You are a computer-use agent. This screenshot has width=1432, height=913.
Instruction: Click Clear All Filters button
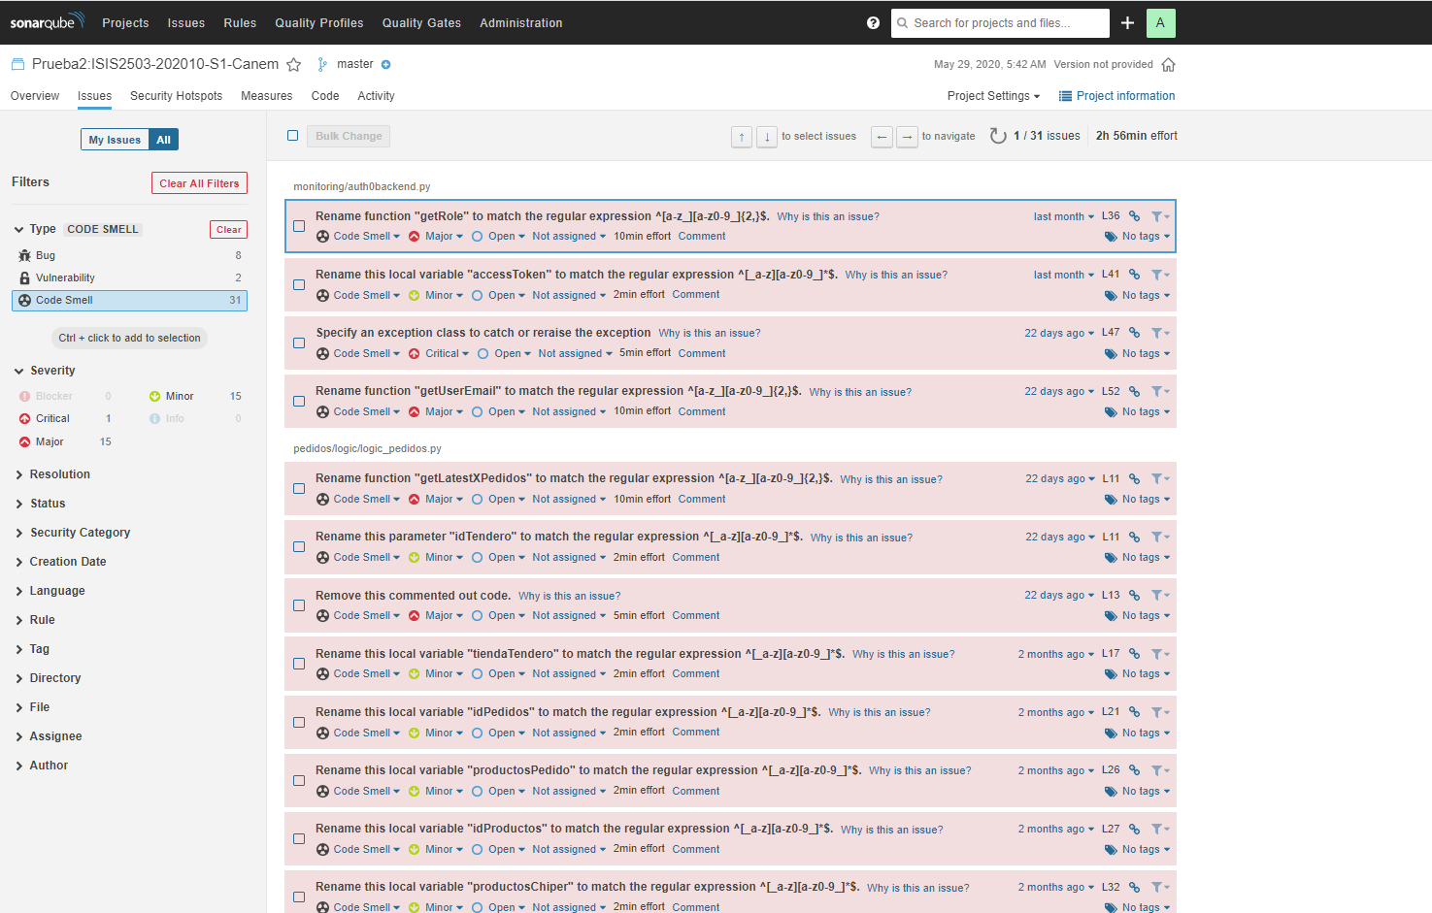pyautogui.click(x=199, y=183)
